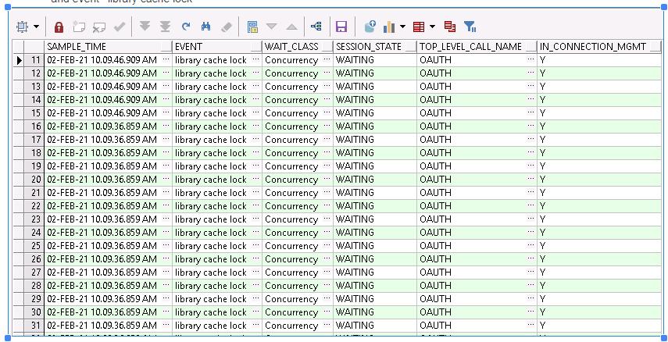Viewport: 668px width, 342px height.
Task: Open the chart dropdown arrow
Action: point(402,27)
